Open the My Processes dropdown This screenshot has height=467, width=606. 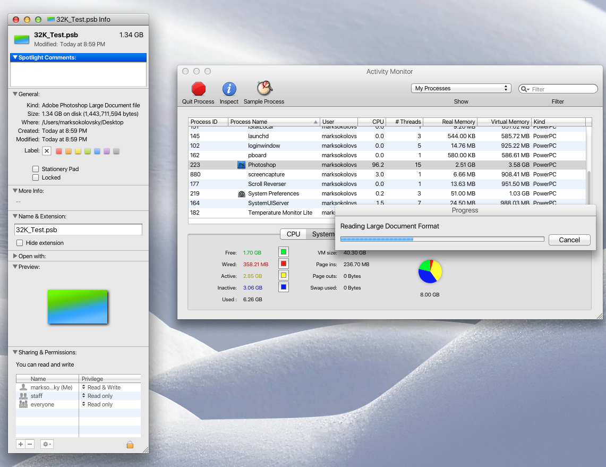(461, 89)
